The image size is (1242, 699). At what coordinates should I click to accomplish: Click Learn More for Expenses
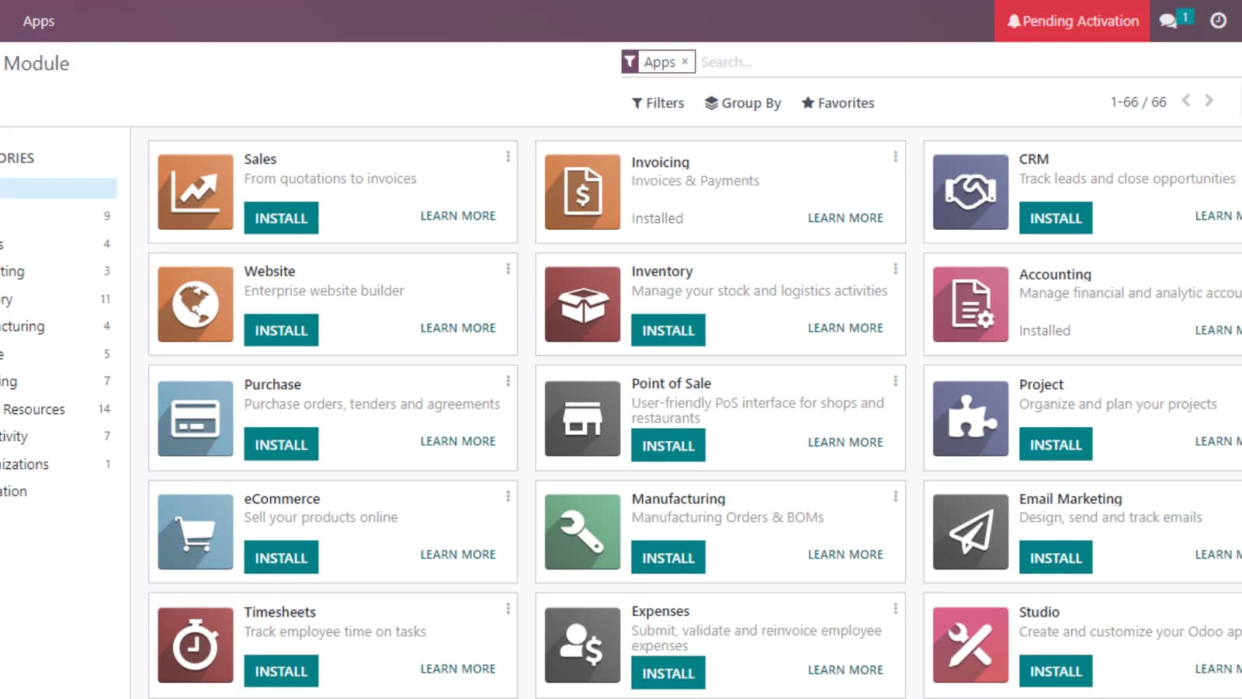pos(845,669)
